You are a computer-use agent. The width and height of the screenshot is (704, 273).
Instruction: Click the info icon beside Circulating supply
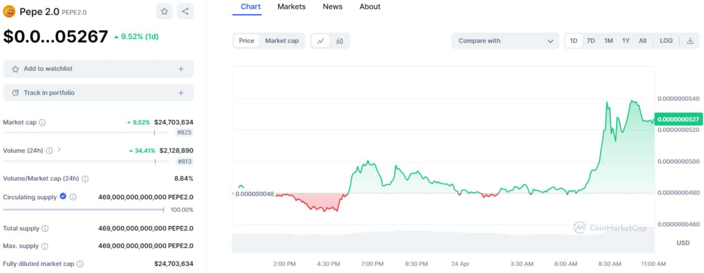[73, 197]
